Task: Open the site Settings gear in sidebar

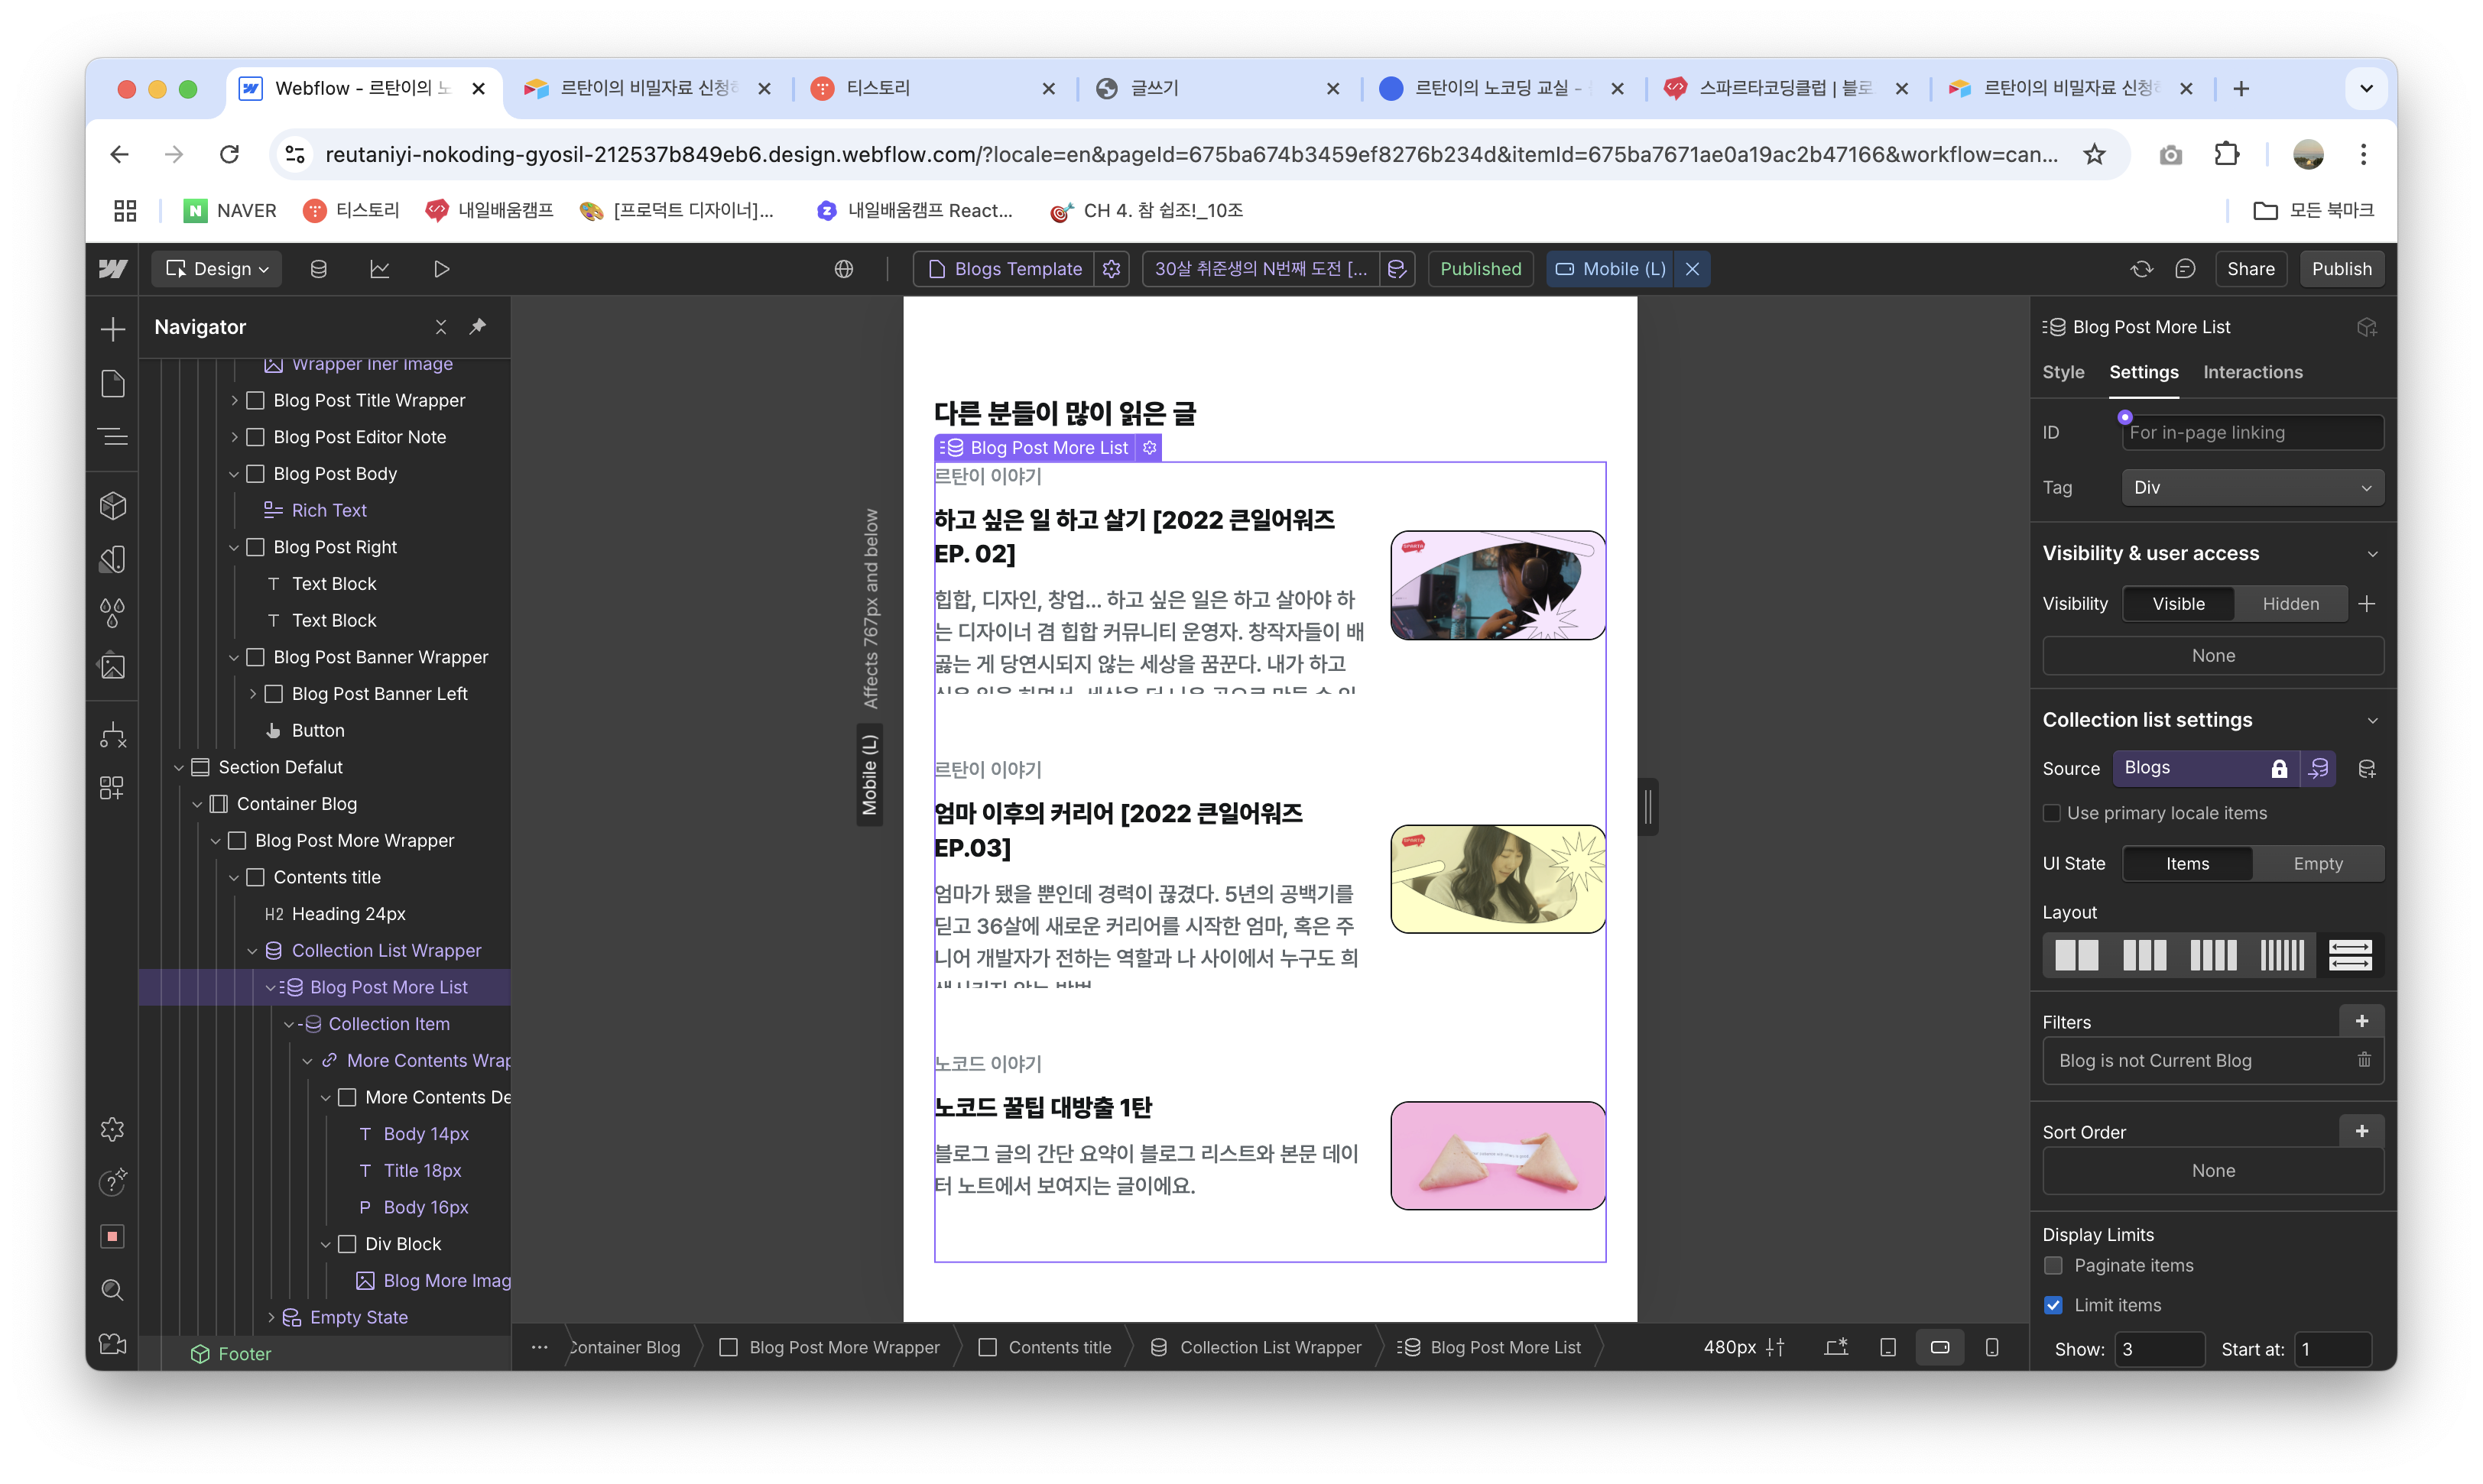Action: point(113,1129)
